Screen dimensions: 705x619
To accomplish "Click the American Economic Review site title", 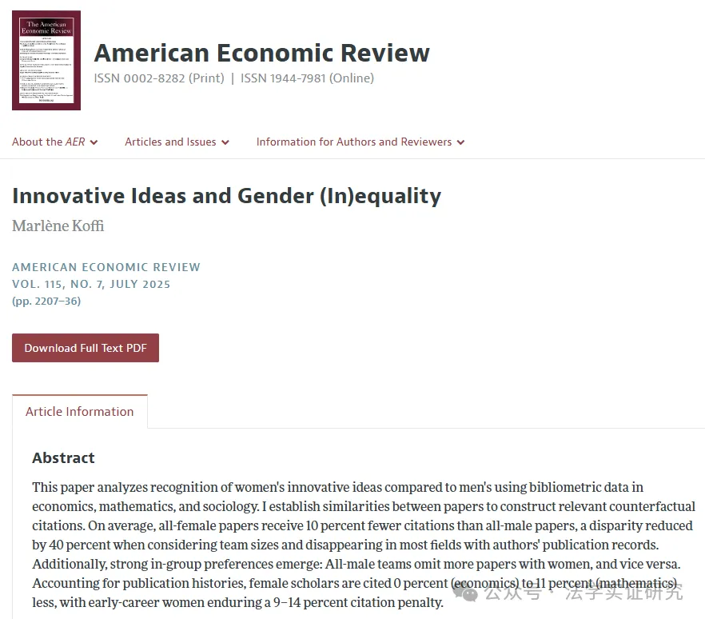I will click(x=261, y=53).
